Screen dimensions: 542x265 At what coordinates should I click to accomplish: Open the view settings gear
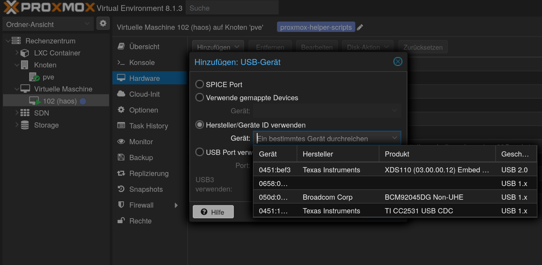tap(103, 23)
